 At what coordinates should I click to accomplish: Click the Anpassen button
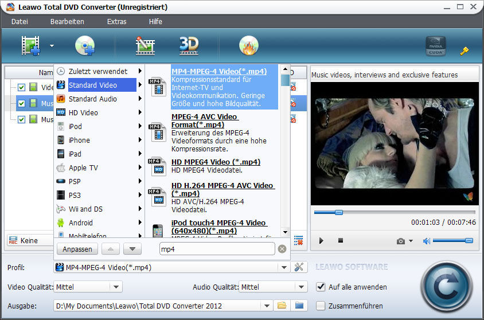[77, 249]
